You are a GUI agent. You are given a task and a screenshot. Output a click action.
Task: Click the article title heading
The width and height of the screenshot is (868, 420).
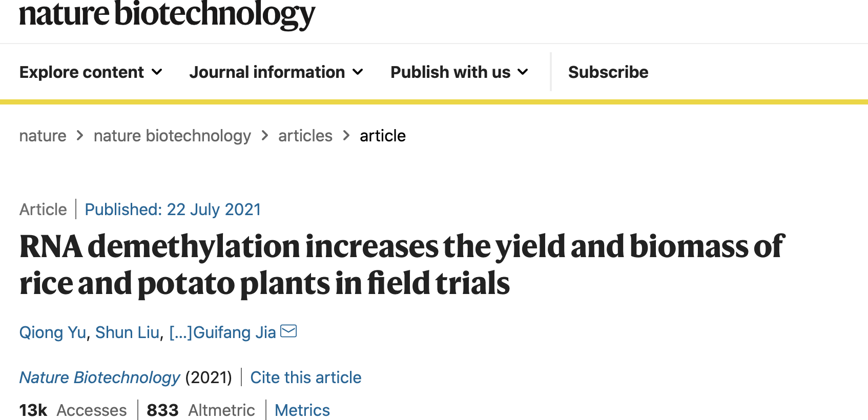[x=402, y=264]
